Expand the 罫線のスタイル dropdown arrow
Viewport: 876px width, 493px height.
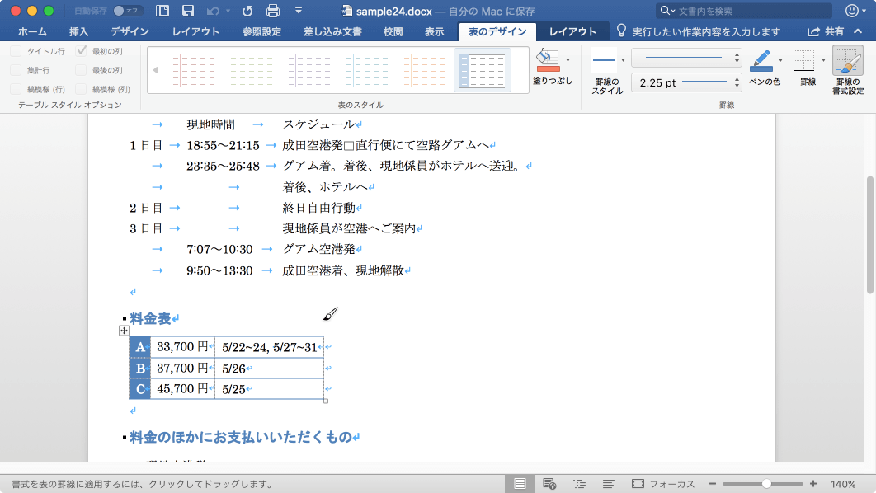click(623, 59)
